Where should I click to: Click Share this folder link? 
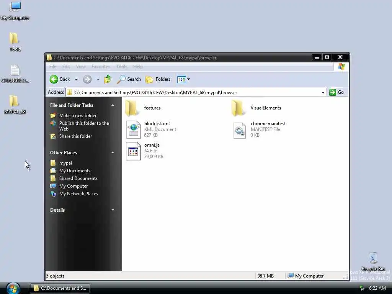pos(75,136)
